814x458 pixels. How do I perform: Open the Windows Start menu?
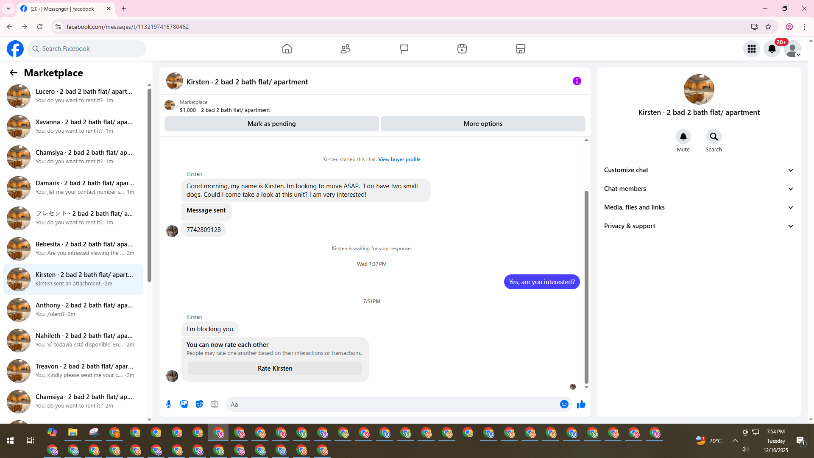coord(10,441)
